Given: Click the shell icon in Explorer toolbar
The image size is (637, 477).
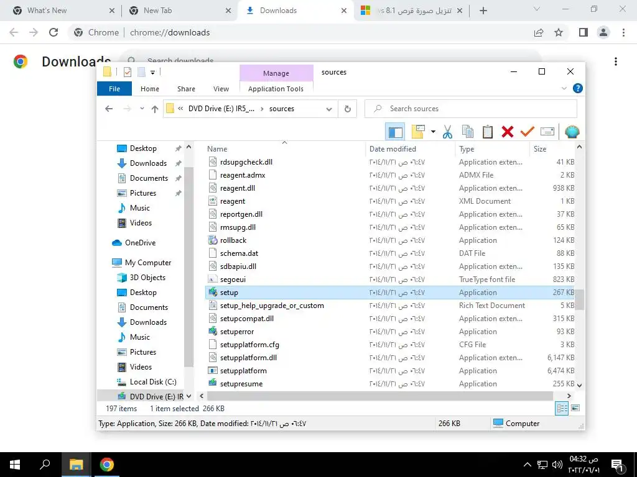Looking at the screenshot, I should click(x=572, y=132).
